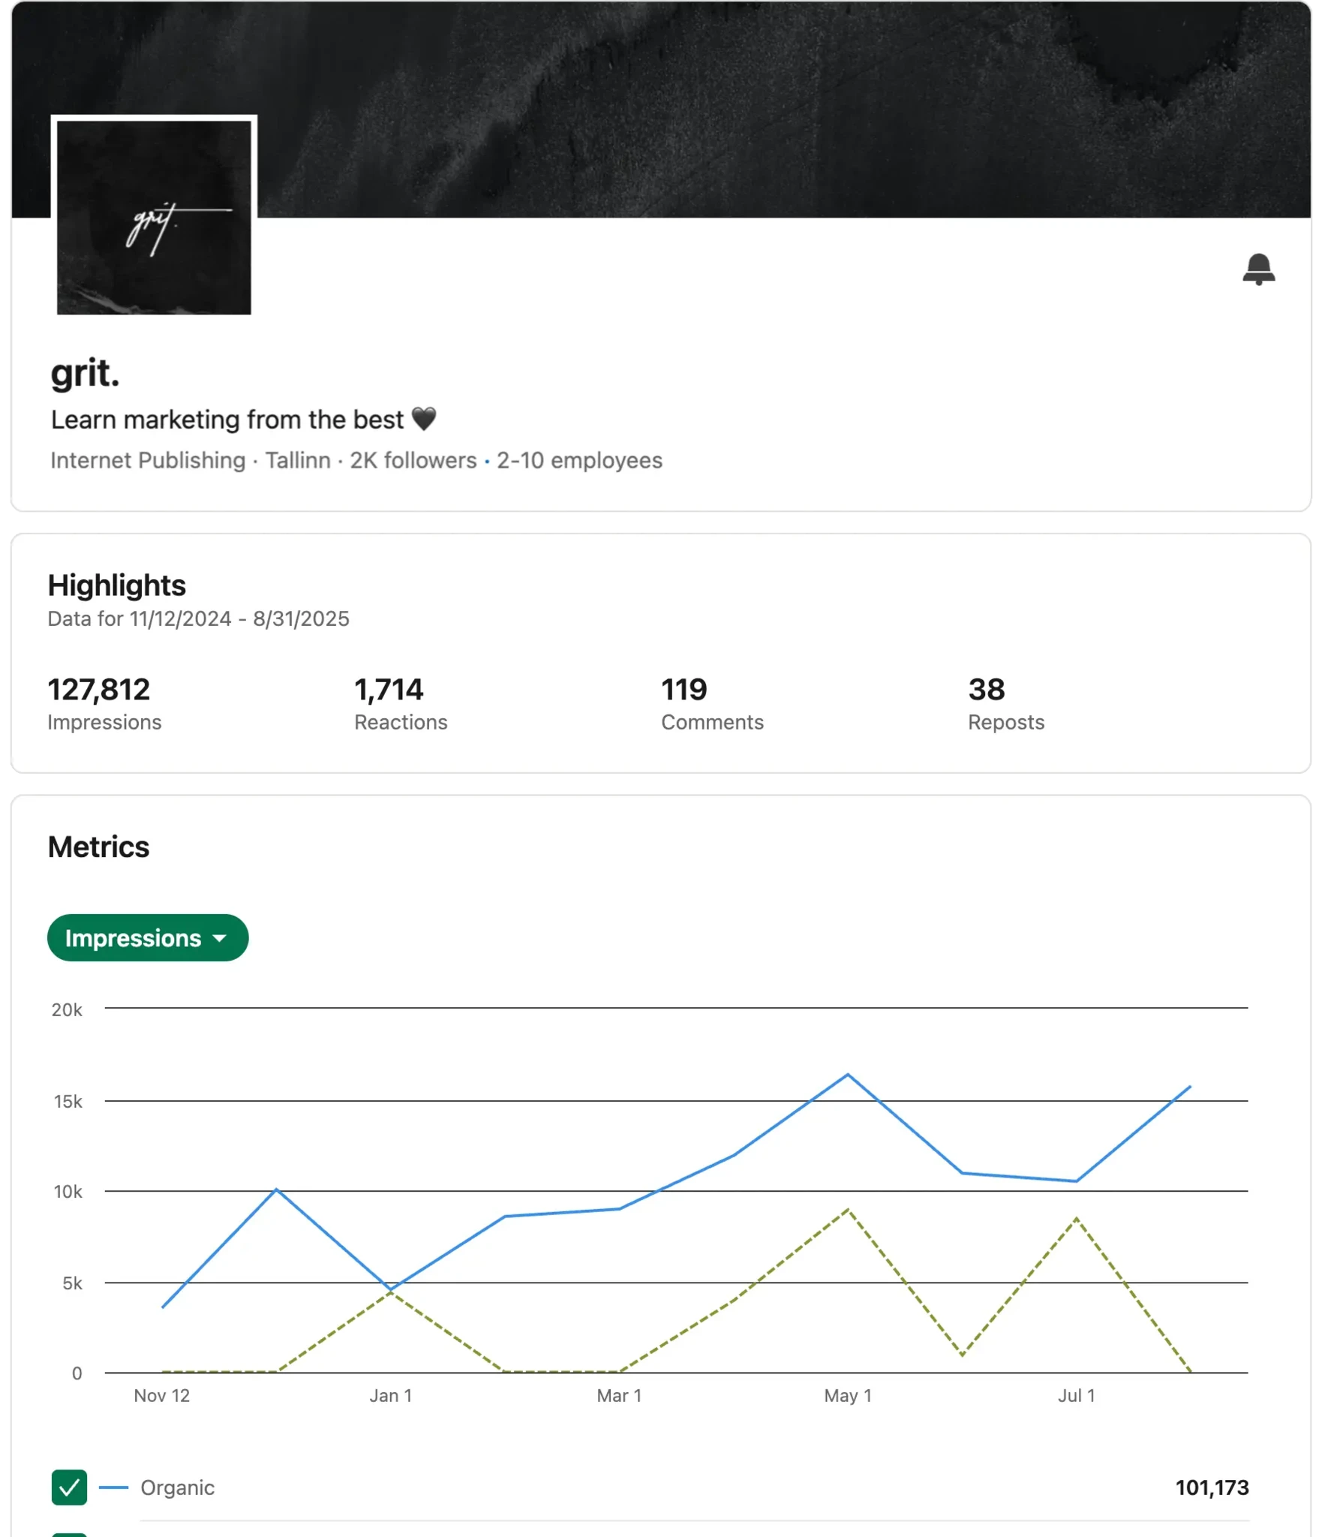Click the May 1 organic peak point

848,1075
